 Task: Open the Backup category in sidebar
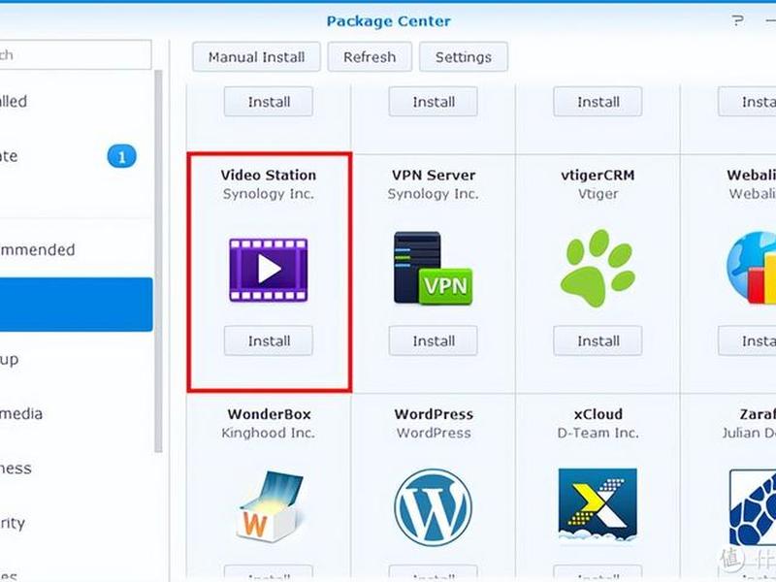pos(75,359)
